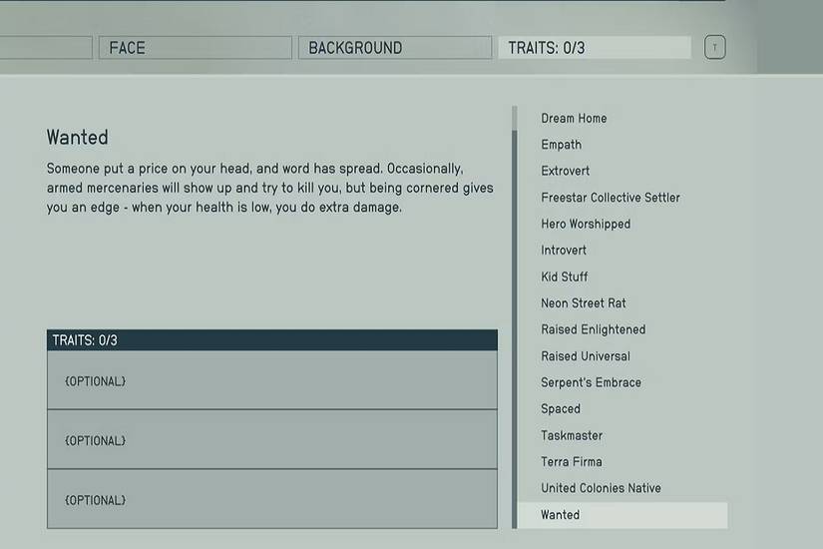
Task: Open the BACKGROUND tab
Action: pos(395,48)
